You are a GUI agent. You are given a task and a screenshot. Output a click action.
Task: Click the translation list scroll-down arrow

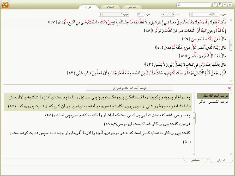coord(231,154)
